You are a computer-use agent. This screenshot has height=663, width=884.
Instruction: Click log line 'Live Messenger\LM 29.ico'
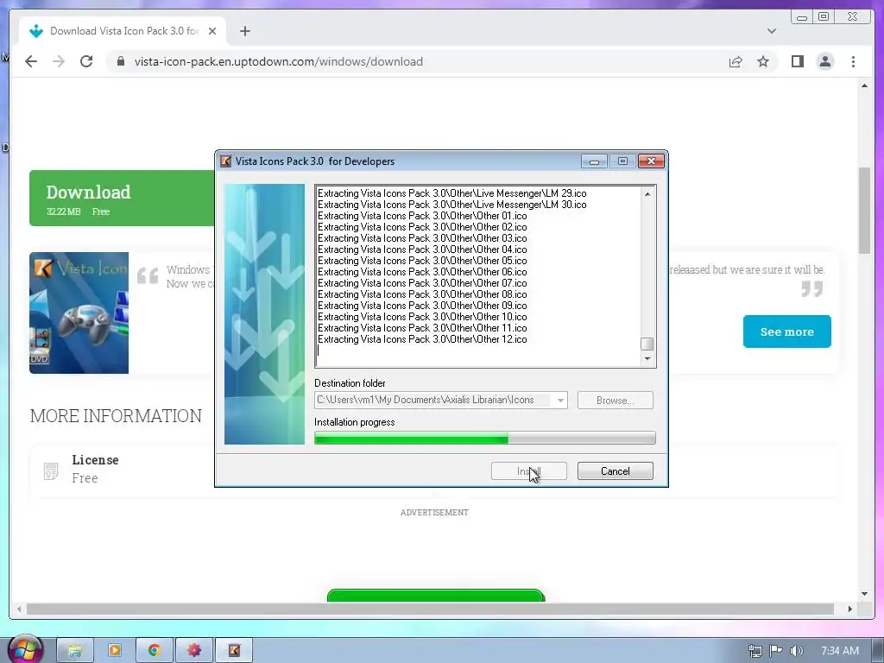coord(452,193)
